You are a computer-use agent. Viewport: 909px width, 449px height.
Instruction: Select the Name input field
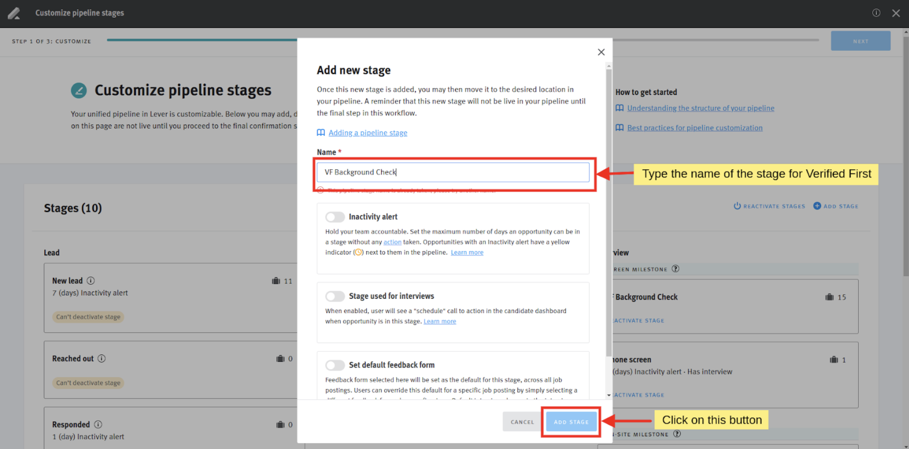coord(453,172)
